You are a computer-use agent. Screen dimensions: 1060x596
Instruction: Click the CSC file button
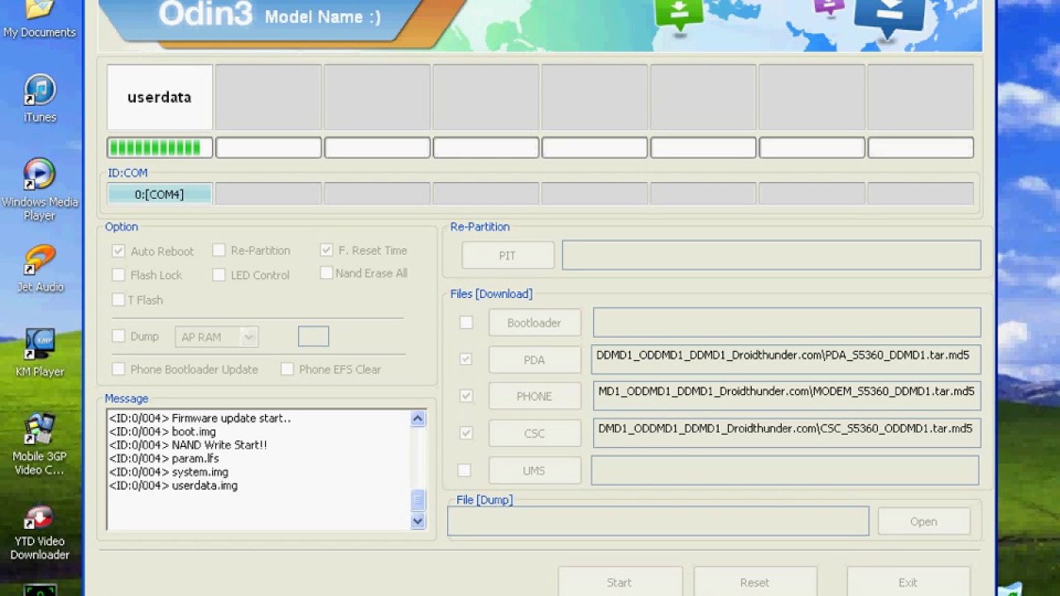click(534, 433)
